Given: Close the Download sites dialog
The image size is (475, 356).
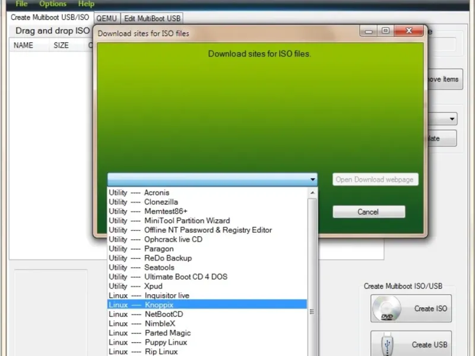Looking at the screenshot, I should [409, 31].
